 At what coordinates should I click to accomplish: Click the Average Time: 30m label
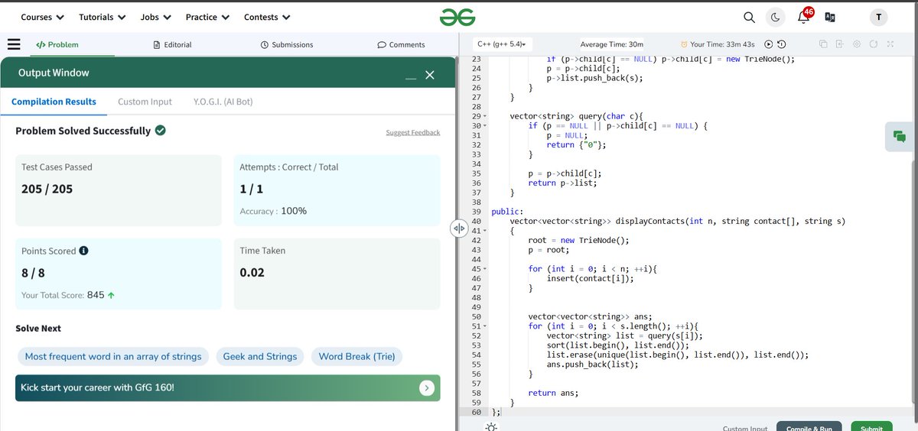[x=612, y=44]
